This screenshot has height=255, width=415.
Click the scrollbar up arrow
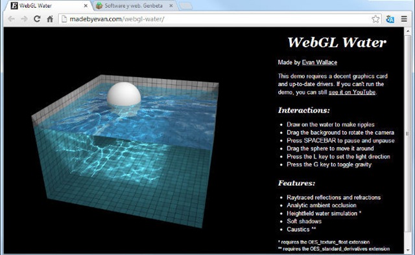click(x=408, y=31)
